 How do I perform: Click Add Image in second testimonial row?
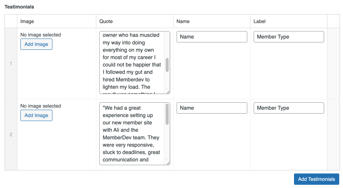pyautogui.click(x=36, y=116)
